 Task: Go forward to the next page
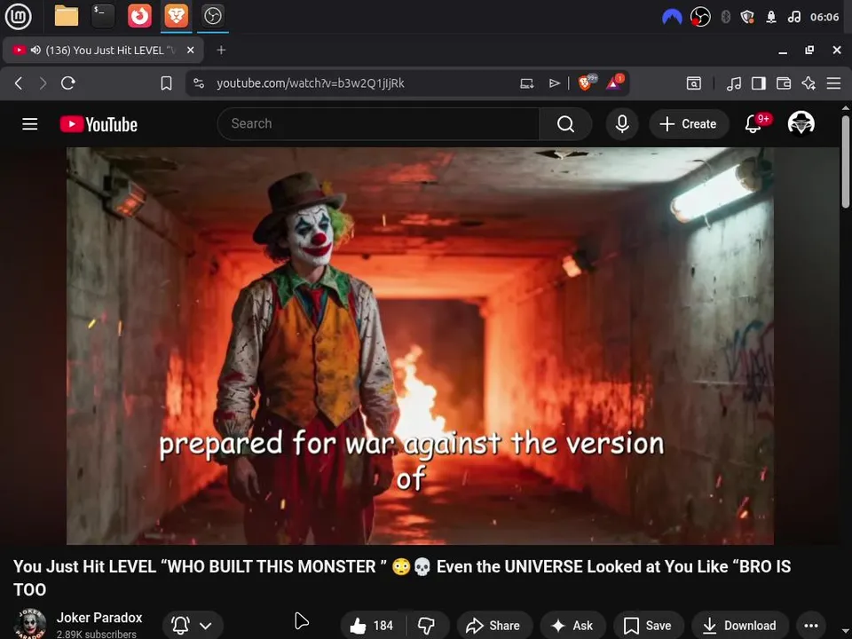click(43, 83)
